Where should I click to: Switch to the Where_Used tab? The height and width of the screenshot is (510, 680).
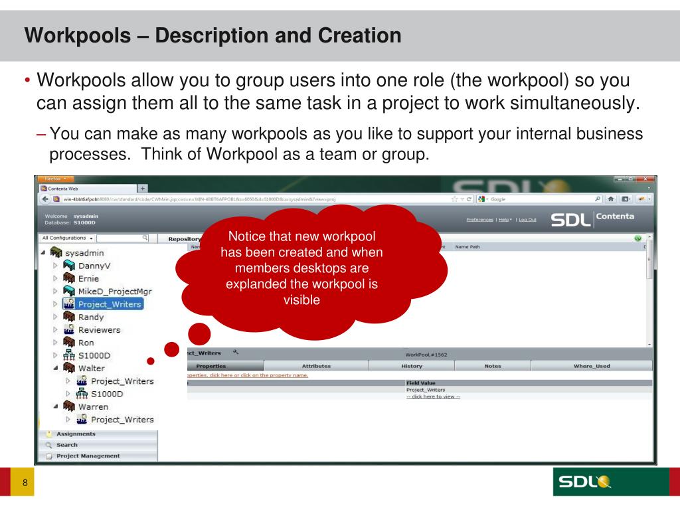coord(592,366)
